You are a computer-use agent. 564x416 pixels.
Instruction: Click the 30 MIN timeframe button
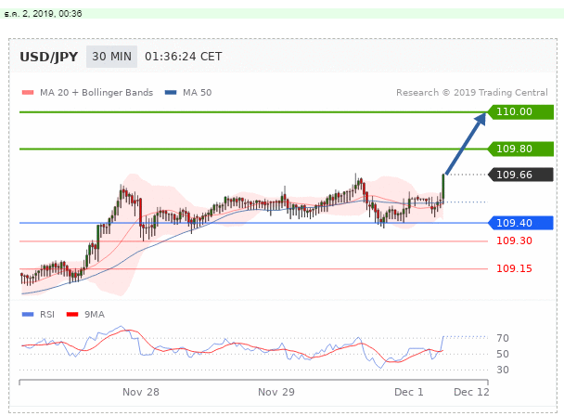111,57
